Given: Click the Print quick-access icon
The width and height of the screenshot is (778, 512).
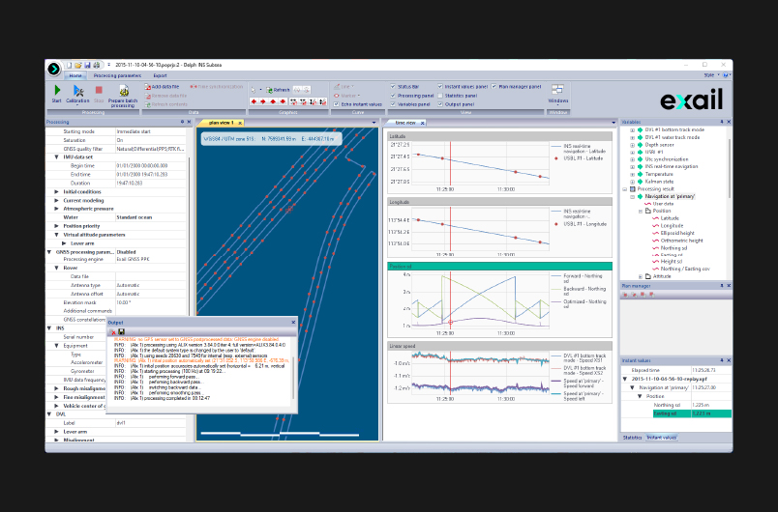Looking at the screenshot, I should (97, 65).
